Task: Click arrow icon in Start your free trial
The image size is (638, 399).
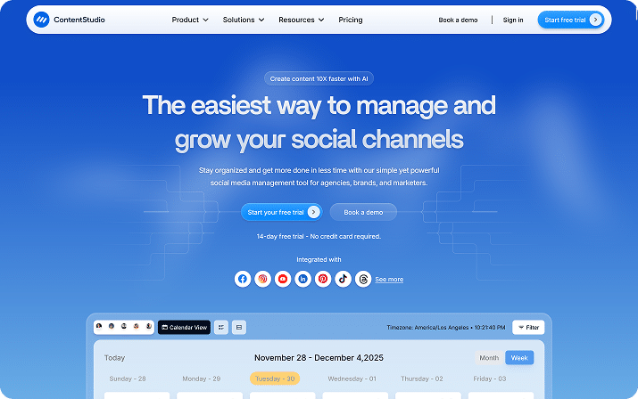Action: point(314,212)
